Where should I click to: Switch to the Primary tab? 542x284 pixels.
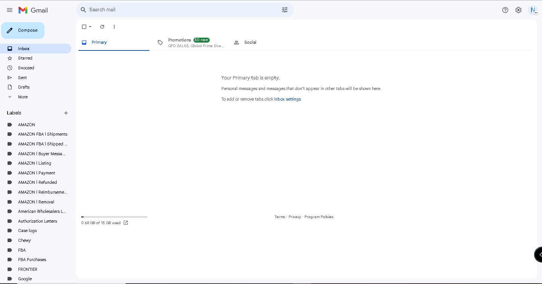(114, 43)
